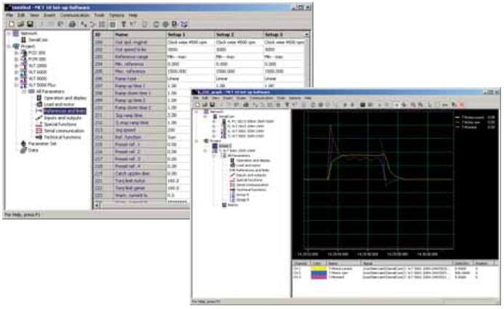This screenshot has width=504, height=309.
Task: Click the Torq limit motor parameter name
Action: click(x=130, y=181)
